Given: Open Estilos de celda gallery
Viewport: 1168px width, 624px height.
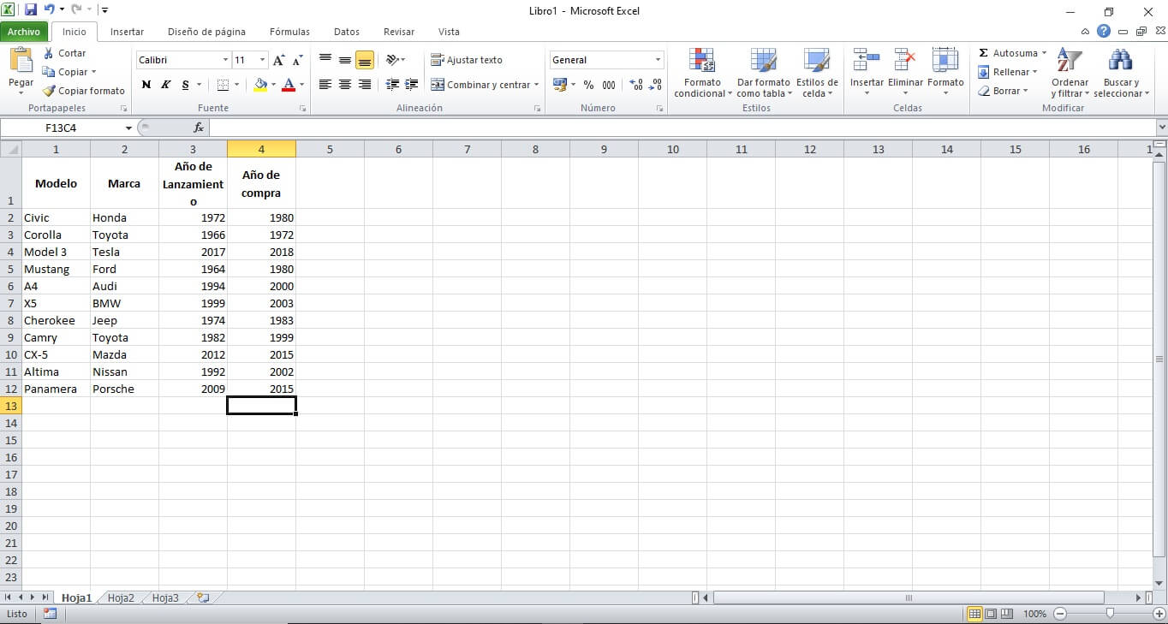Looking at the screenshot, I should coord(817,73).
